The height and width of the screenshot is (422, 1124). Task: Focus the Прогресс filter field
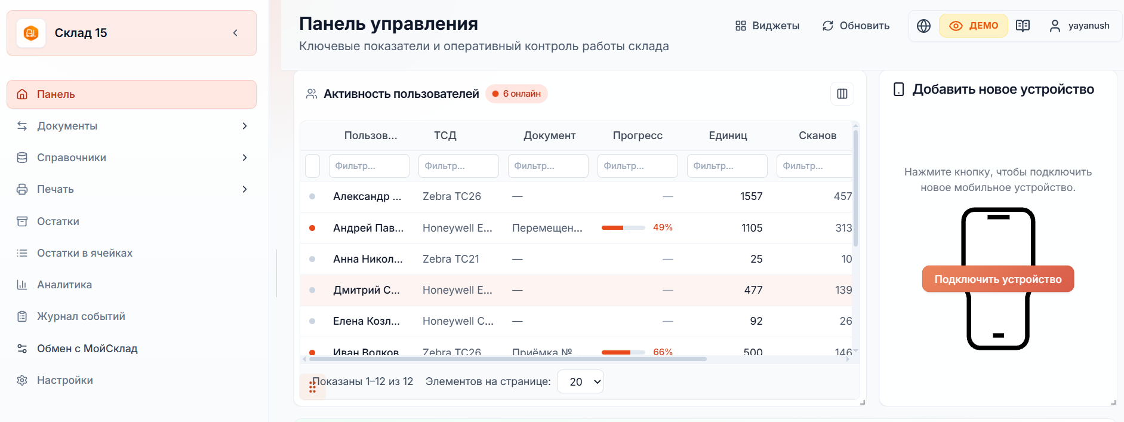click(638, 166)
